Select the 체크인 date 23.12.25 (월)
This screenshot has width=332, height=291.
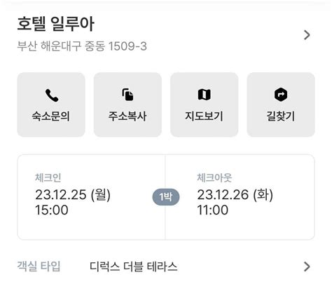pos(73,194)
